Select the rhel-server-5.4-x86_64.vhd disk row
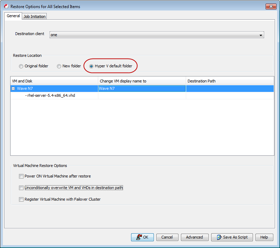The height and width of the screenshot is (248, 280). click(x=52, y=95)
